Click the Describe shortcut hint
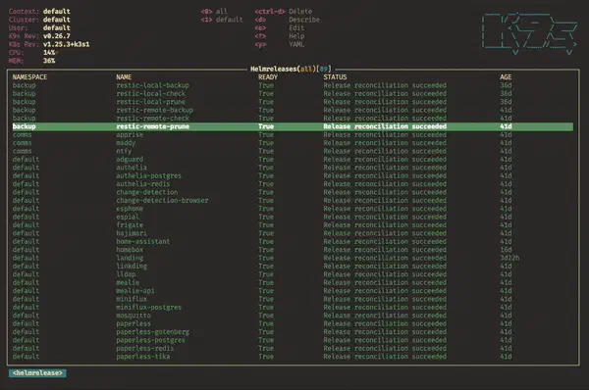The width and height of the screenshot is (589, 390). click(x=288, y=20)
